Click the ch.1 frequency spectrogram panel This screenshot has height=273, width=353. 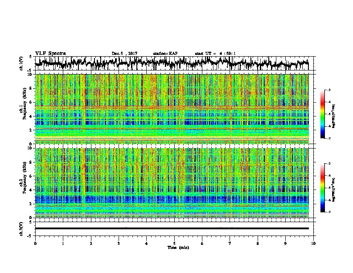(x=172, y=109)
